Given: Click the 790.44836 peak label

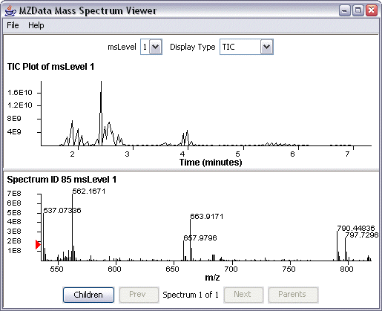Looking at the screenshot, I should (x=356, y=228).
